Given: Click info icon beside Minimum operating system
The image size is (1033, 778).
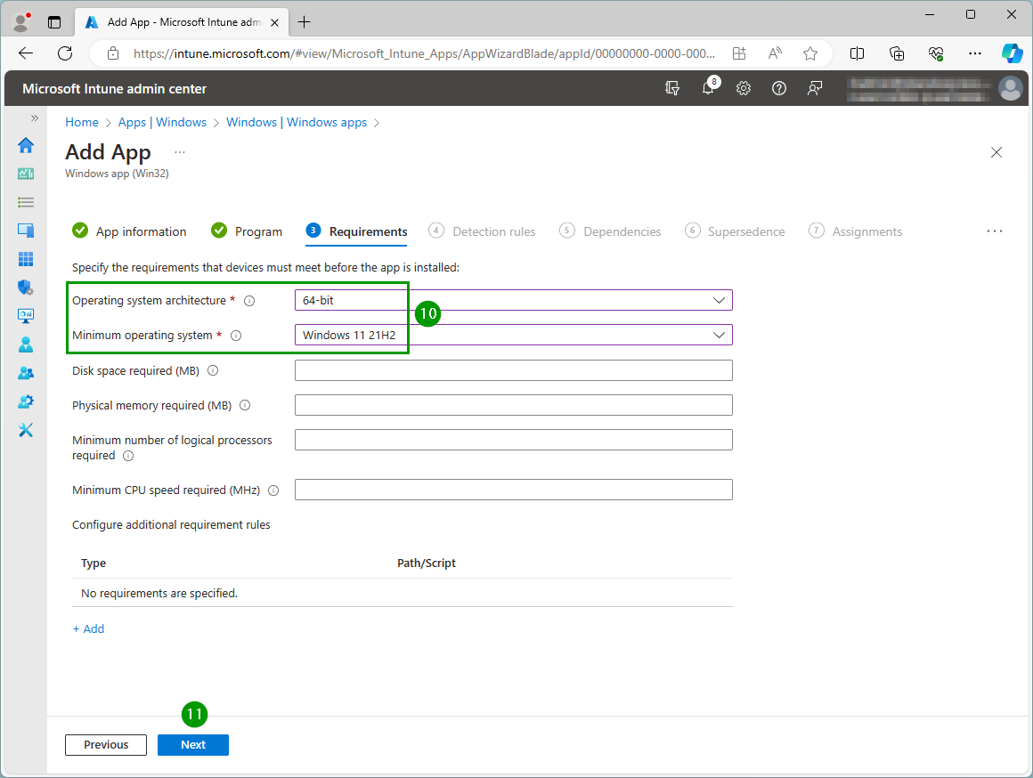Looking at the screenshot, I should (x=236, y=336).
